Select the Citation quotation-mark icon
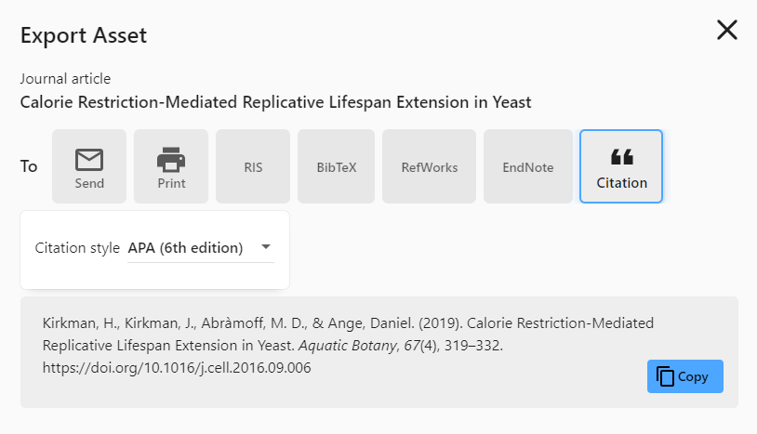 pyautogui.click(x=621, y=157)
